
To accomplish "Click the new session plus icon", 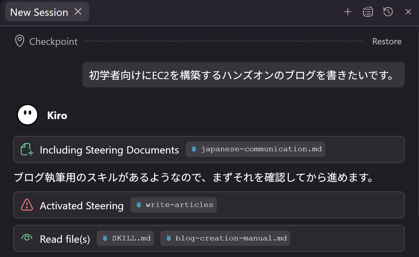I will (348, 12).
